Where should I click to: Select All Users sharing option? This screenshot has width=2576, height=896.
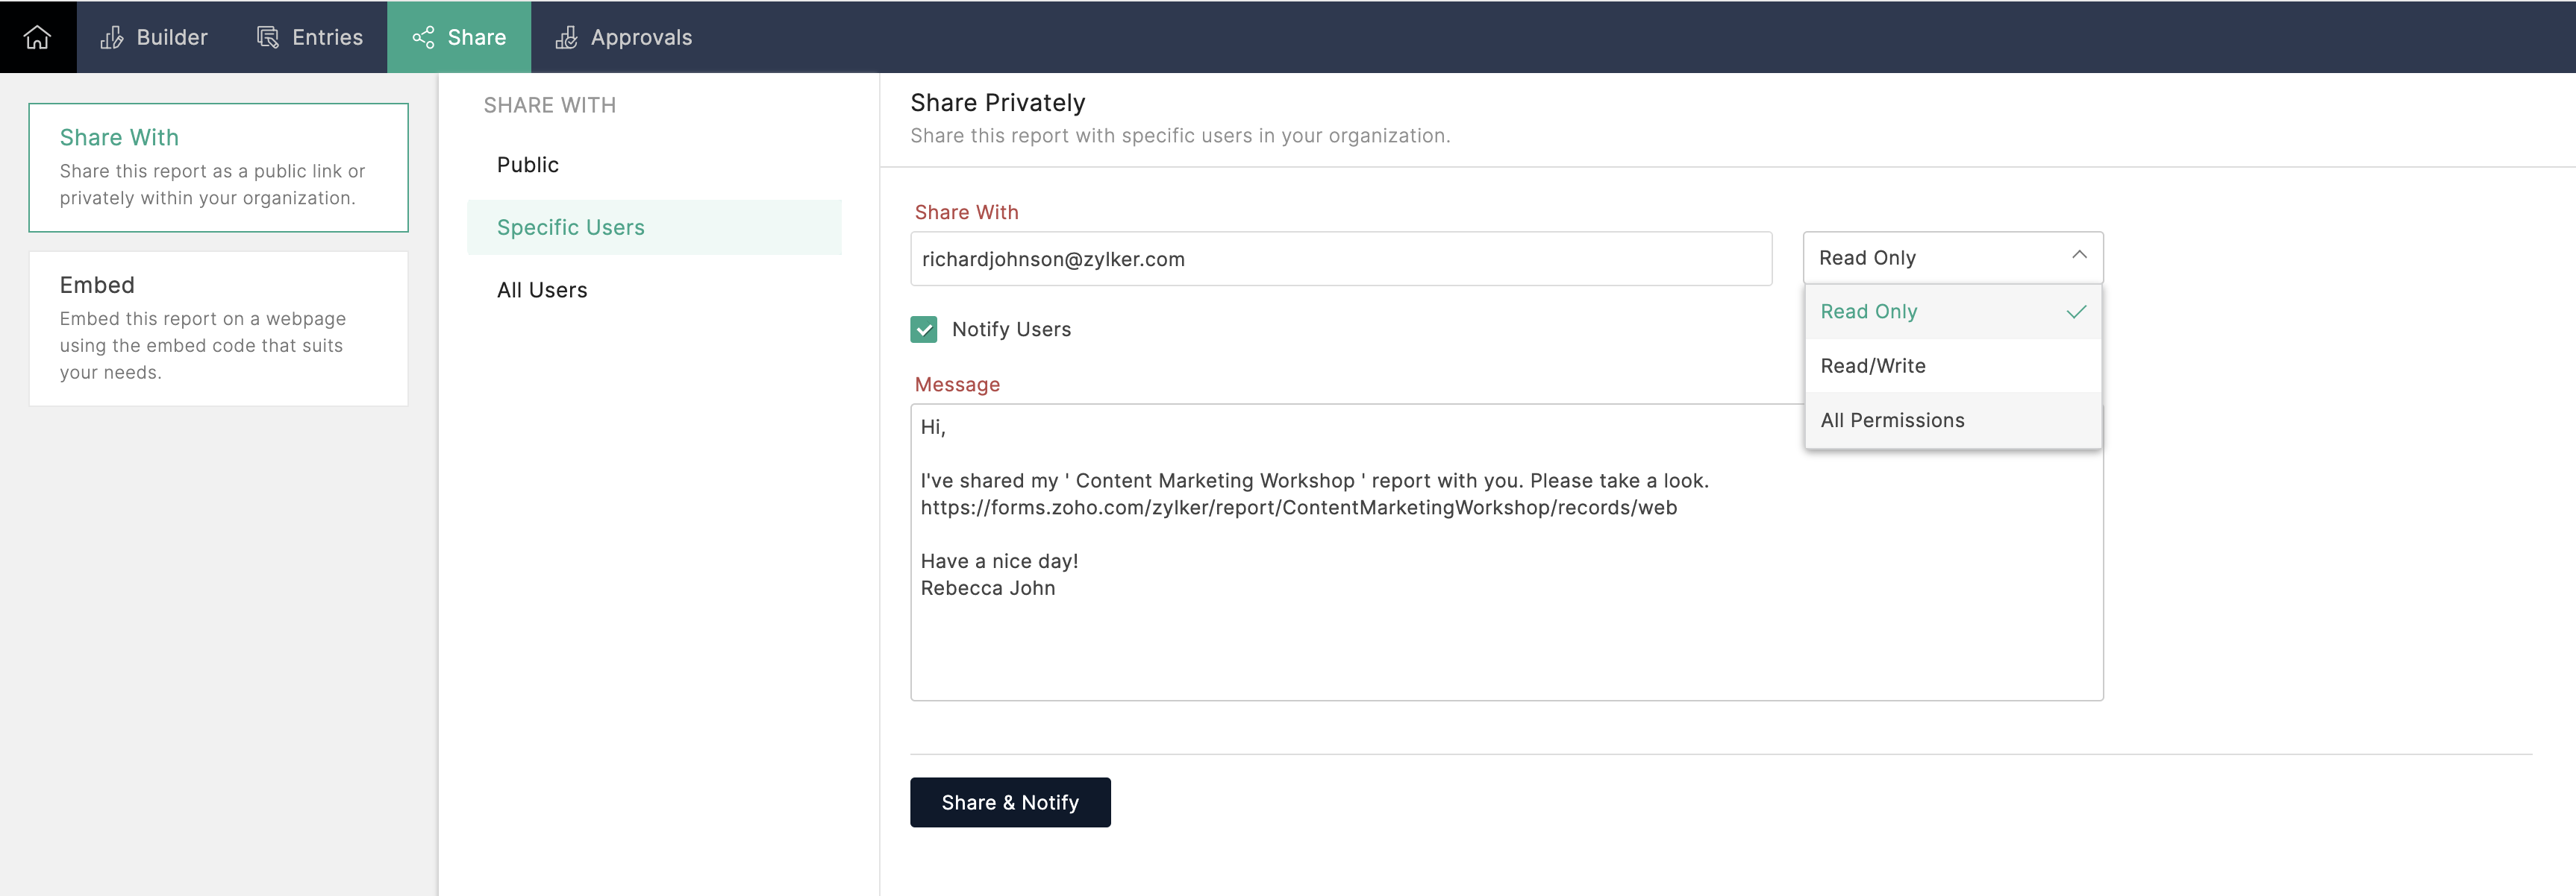[542, 291]
